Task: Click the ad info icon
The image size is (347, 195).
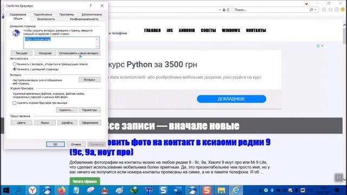Action: pyautogui.click(x=318, y=46)
